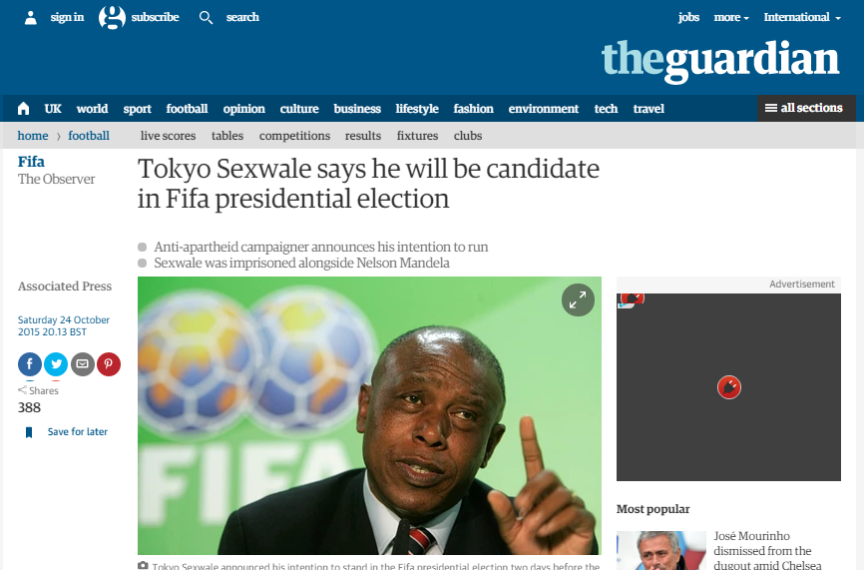Viewport: 864px width, 570px height.
Task: Expand the article image to fullscreen
Action: (578, 299)
